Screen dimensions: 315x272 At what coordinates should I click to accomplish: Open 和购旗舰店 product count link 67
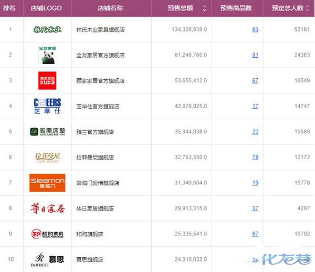tap(255, 234)
